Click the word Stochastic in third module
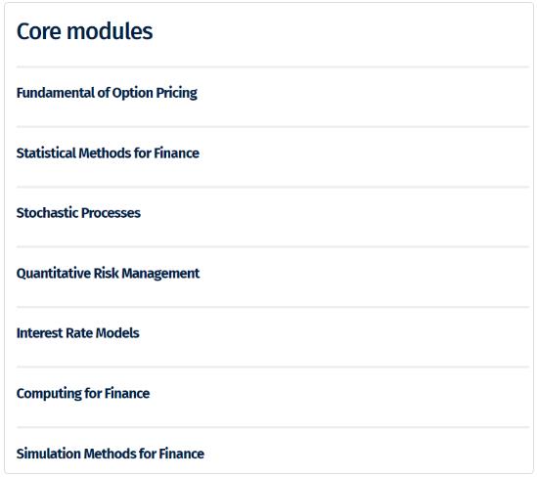The height and width of the screenshot is (477, 537). (x=47, y=213)
